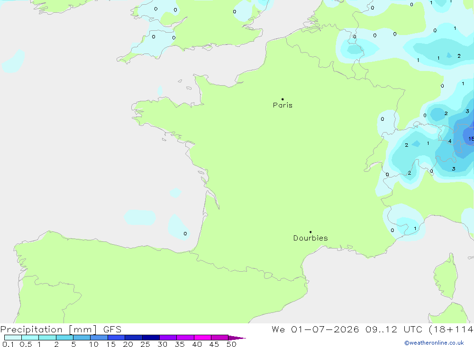
Task: Click the '50' legend scale value
Action: 231,344
